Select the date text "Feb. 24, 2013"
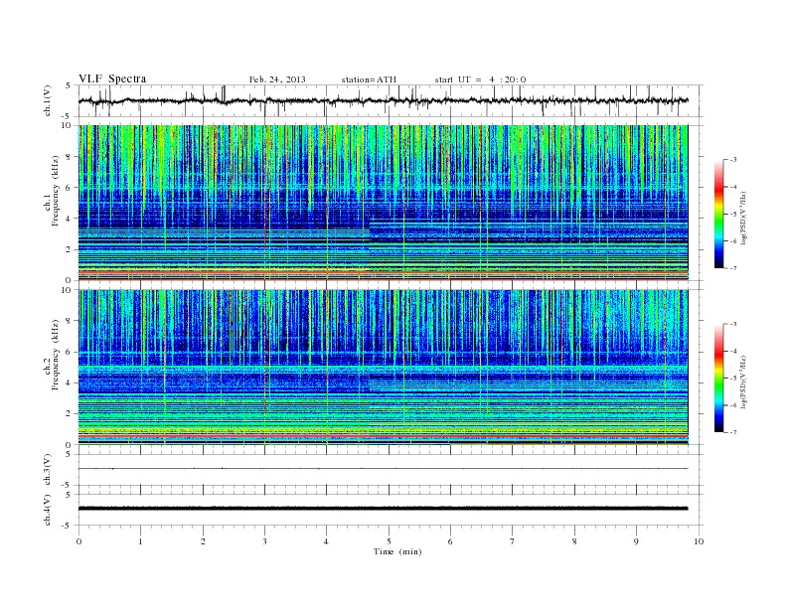Screen dimensions: 787x608 (x=277, y=79)
